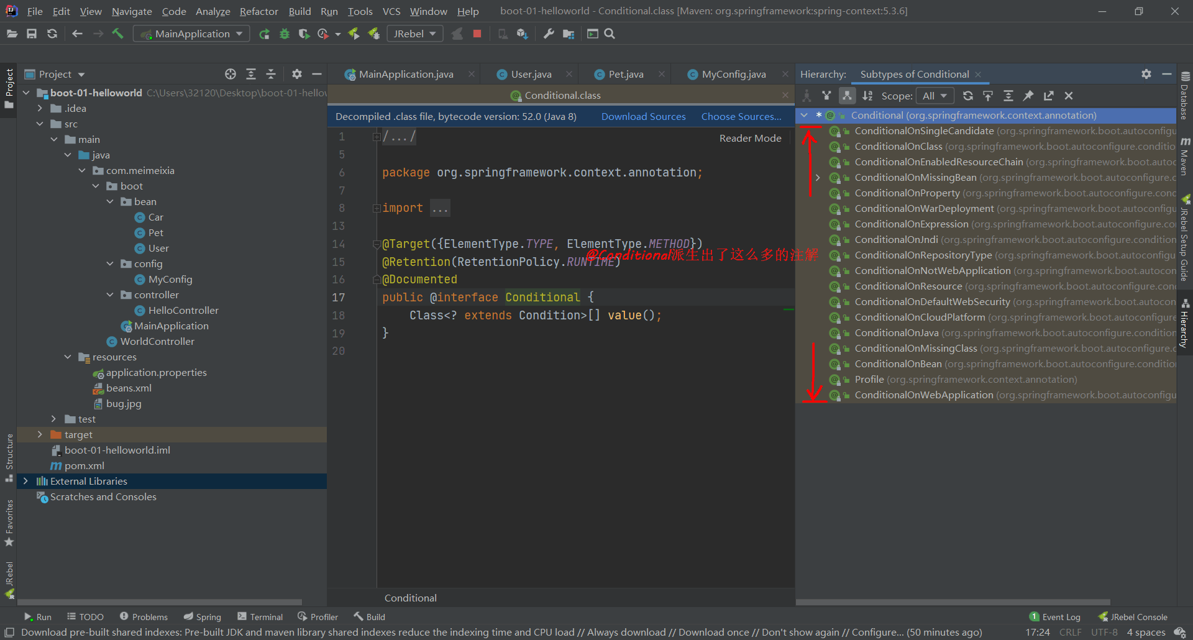Switch to the MyConfig.java editor tab
This screenshot has width=1193, height=640.
click(x=733, y=74)
